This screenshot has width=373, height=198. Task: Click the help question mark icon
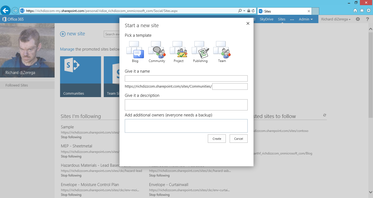(368, 19)
